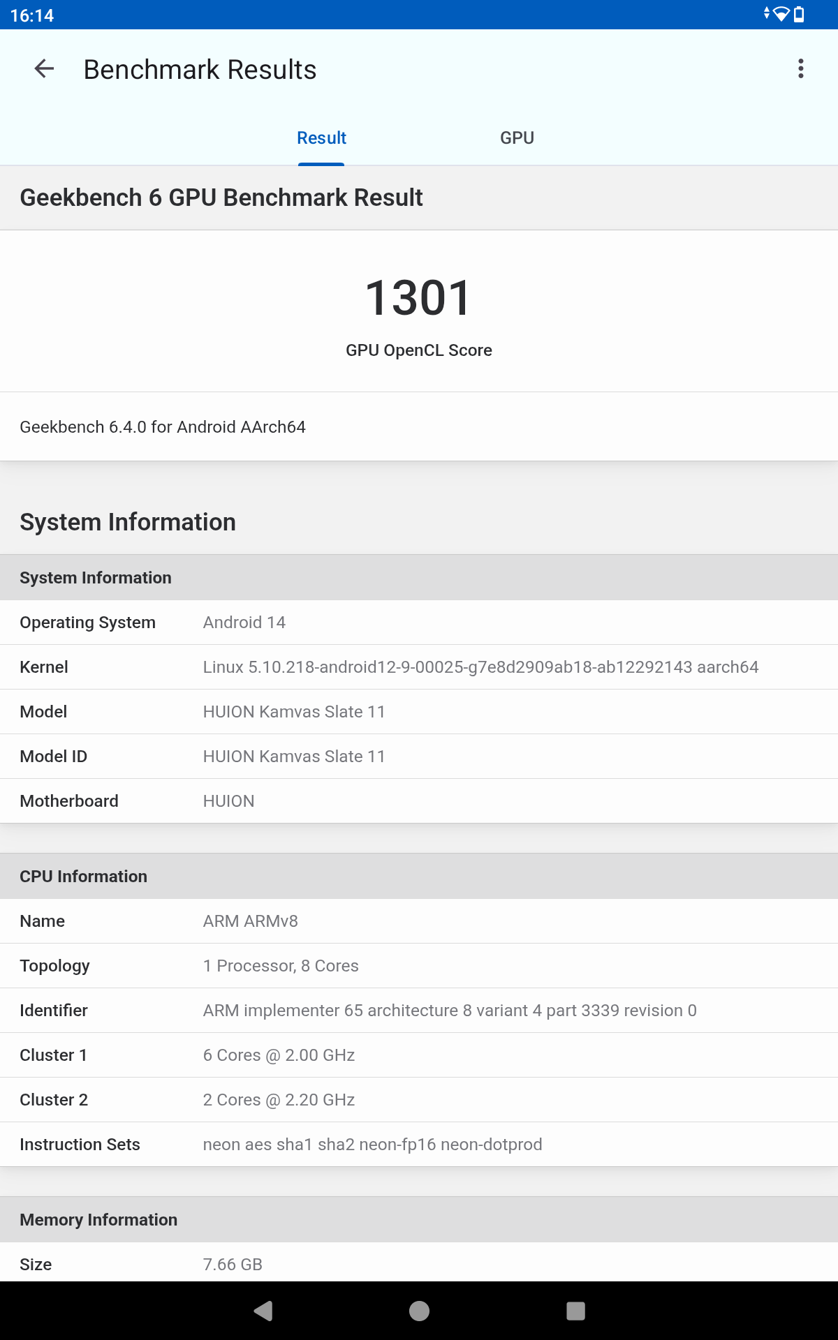Select the Motherboard HUION row
Screen dimensions: 838x1340
point(419,801)
